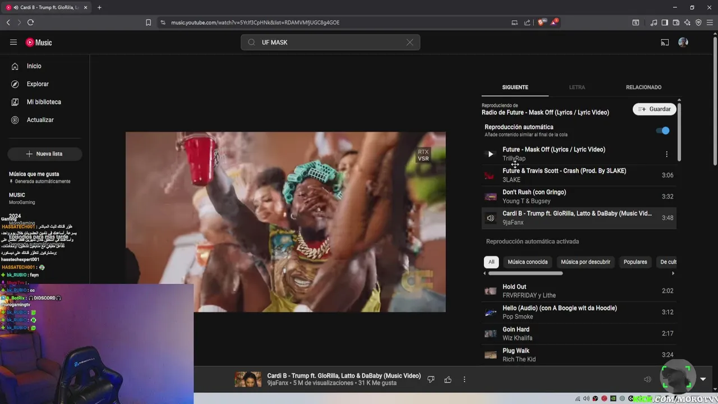
Task: Click the horizontal chip scrollbar
Action: pos(525,273)
